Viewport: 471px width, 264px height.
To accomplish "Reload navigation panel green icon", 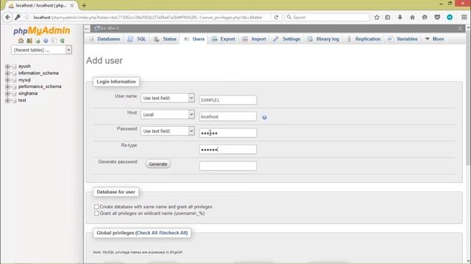I will click(62, 41).
